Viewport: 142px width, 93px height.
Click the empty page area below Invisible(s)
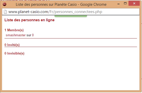tap(71, 73)
